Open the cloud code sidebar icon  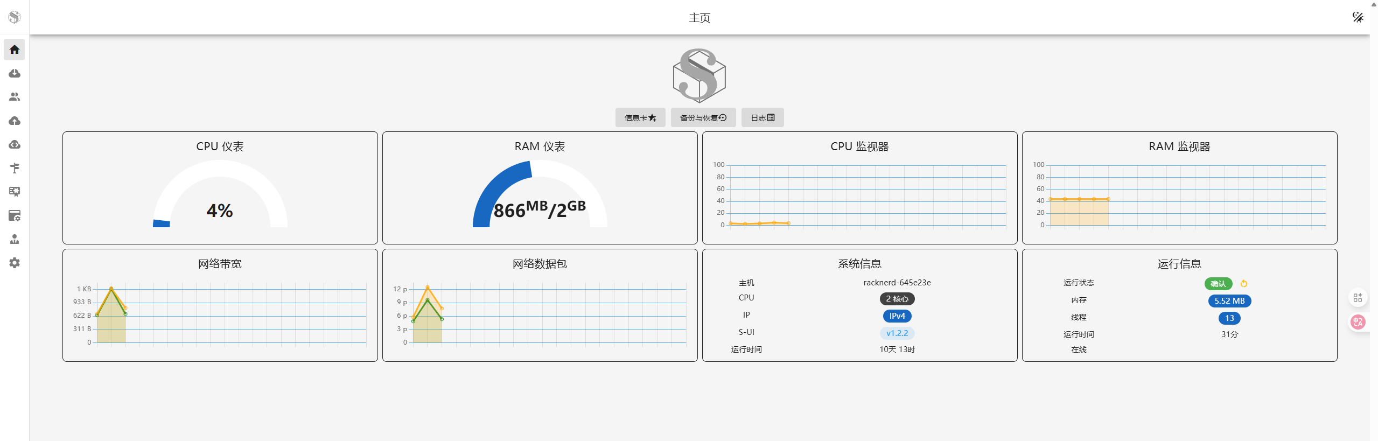point(15,144)
